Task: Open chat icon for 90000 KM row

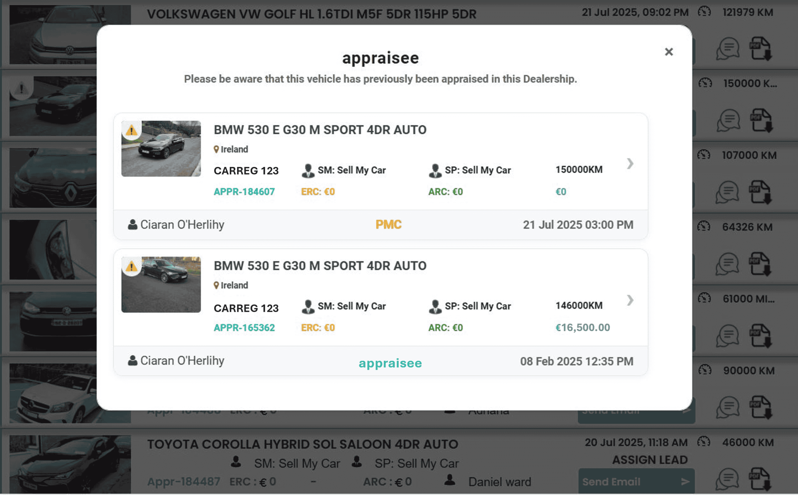Action: coord(728,407)
